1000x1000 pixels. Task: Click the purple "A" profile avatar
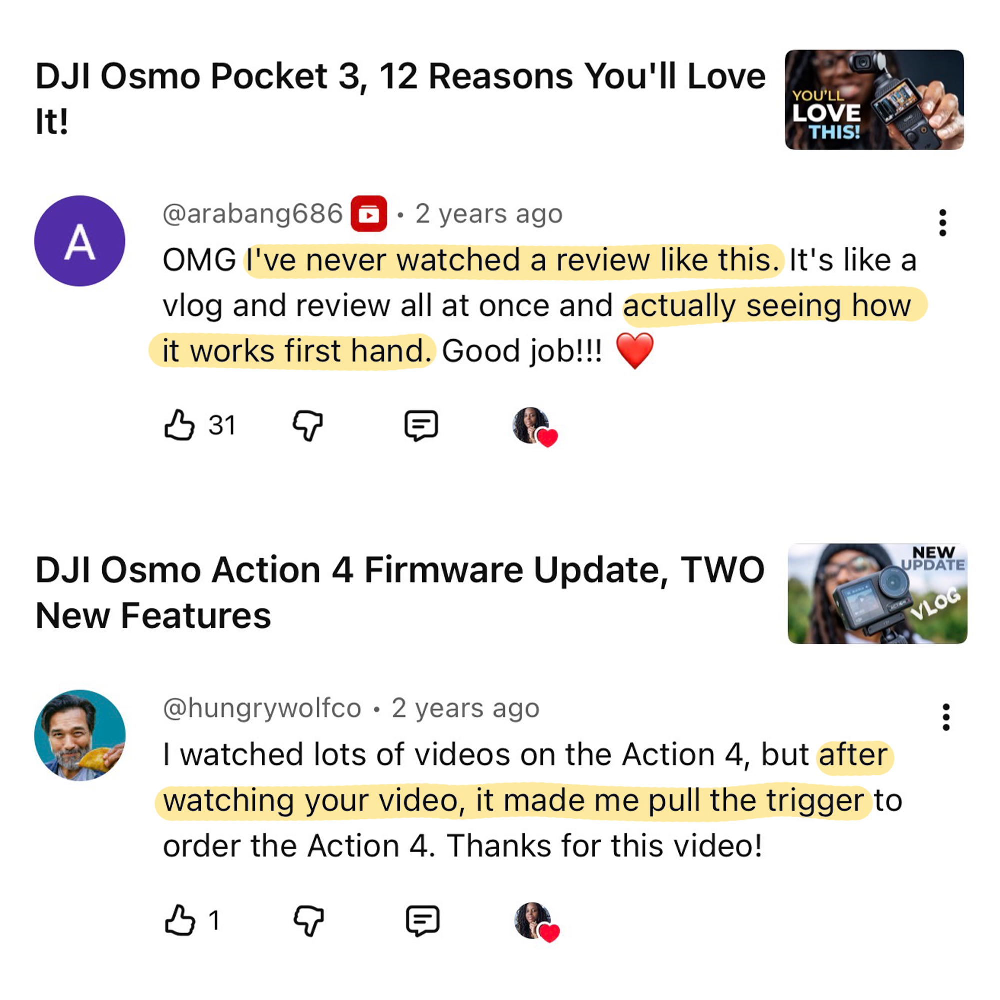click(x=79, y=240)
